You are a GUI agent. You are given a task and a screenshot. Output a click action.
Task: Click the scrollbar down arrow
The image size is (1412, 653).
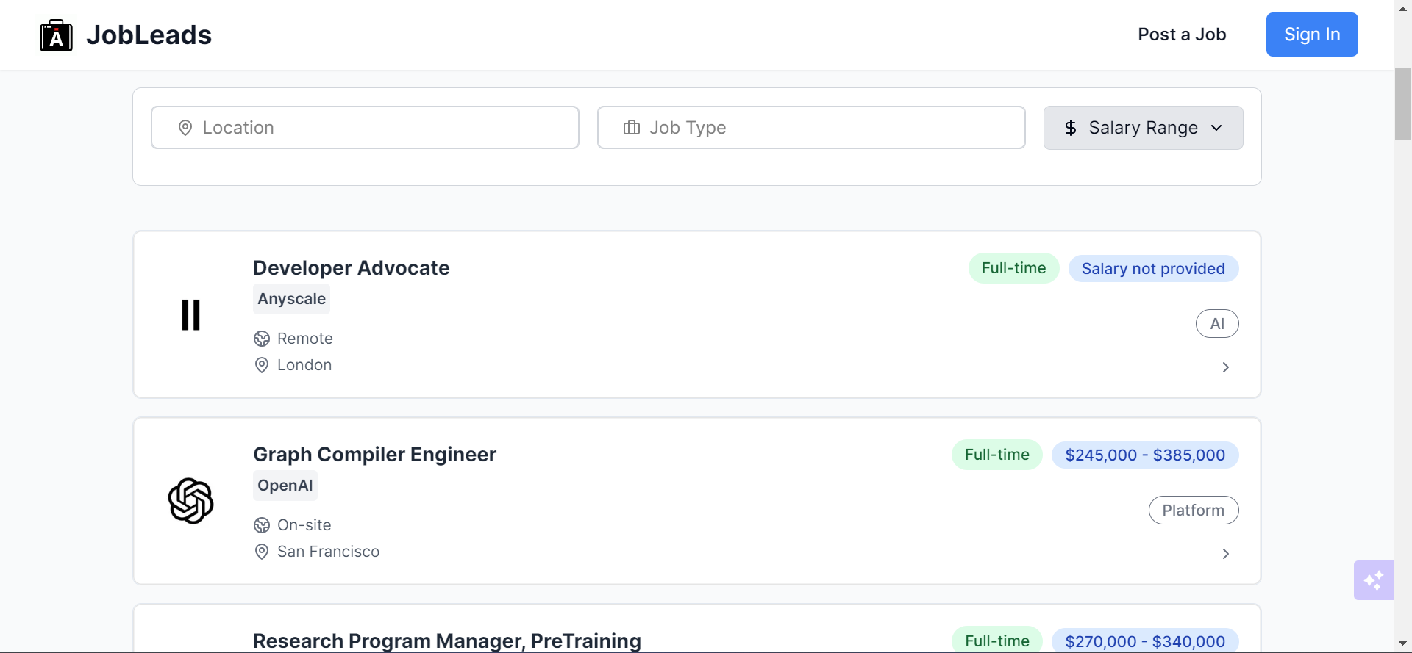pos(1402,644)
